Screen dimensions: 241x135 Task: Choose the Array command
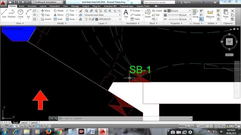tap(70, 19)
